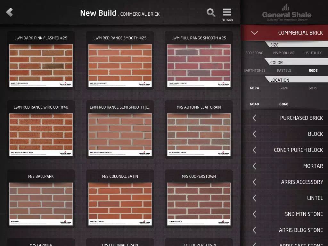328x246 pixels.
Task: Click the New Build title text
Action: [x=98, y=13]
